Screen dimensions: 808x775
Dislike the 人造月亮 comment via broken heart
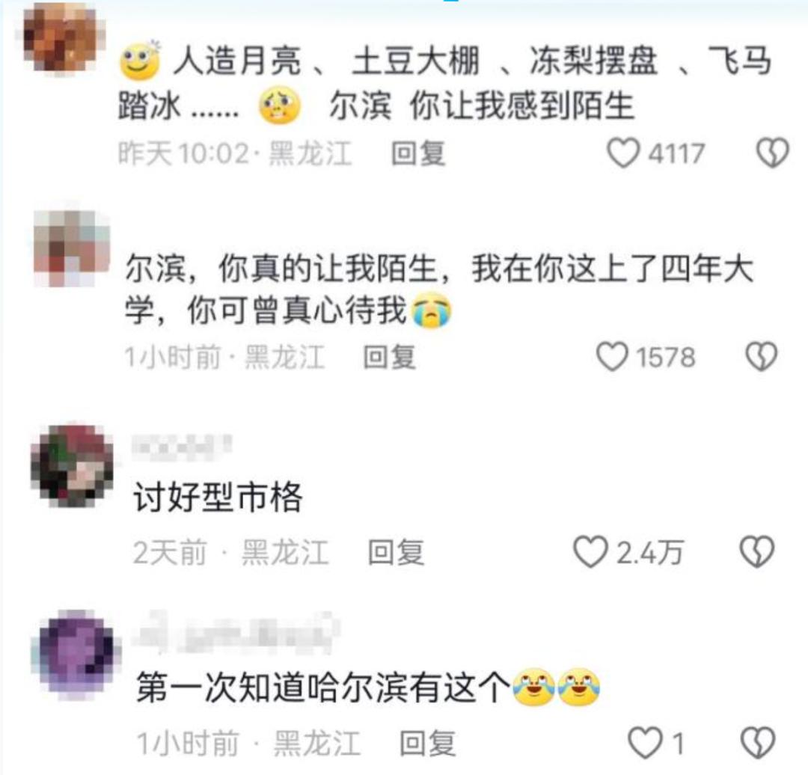pos(772,153)
